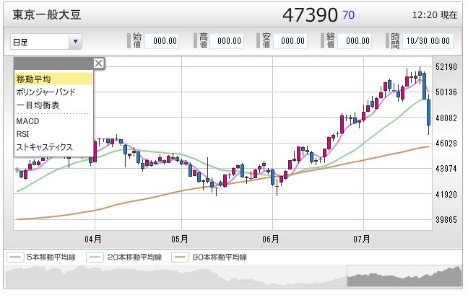Choose ストキャスティクス oscillator option

pos(45,147)
